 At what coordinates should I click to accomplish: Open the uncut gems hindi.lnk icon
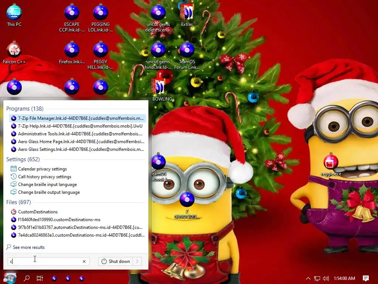click(x=158, y=55)
